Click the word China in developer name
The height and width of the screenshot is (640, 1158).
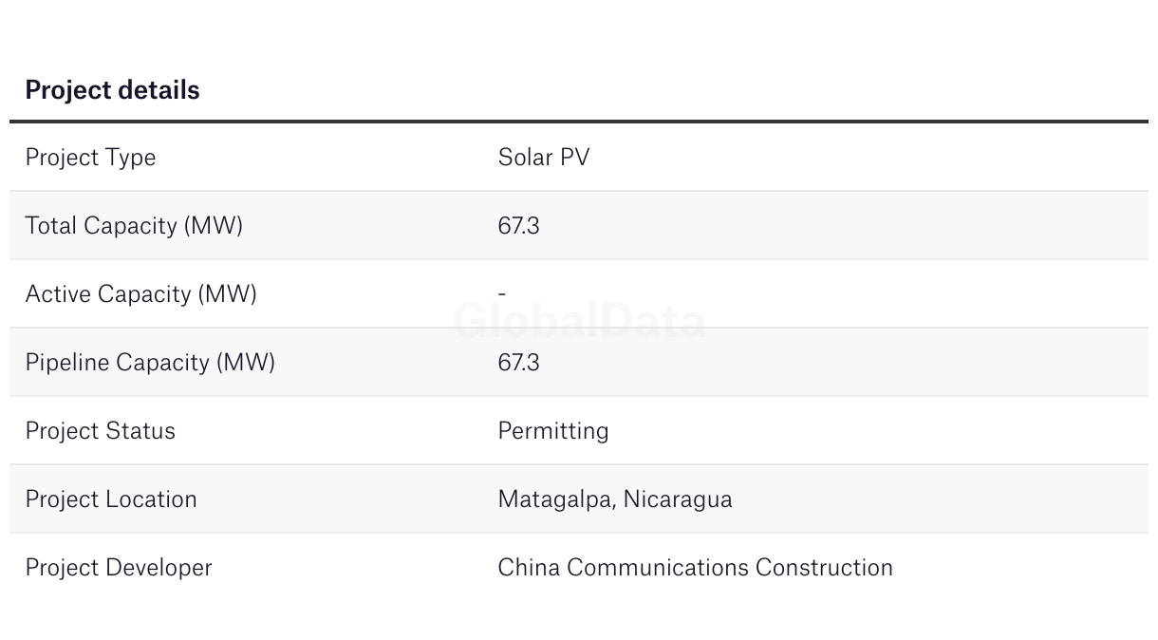(529, 568)
